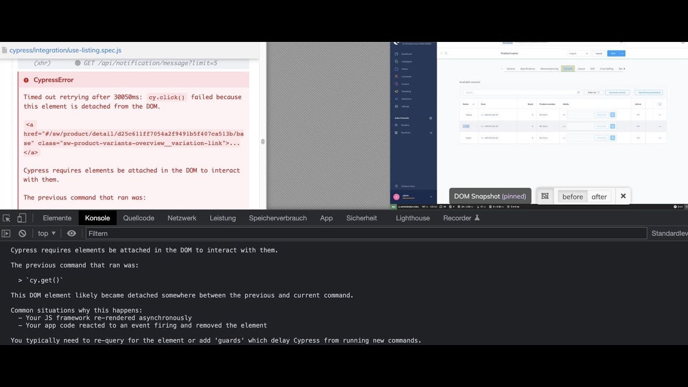
Task: Expand the Save button dropdown arrow
Action: click(622, 53)
